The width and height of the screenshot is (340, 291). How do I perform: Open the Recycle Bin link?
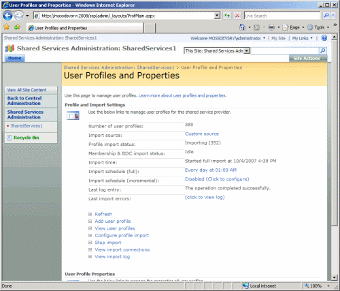coord(27,138)
